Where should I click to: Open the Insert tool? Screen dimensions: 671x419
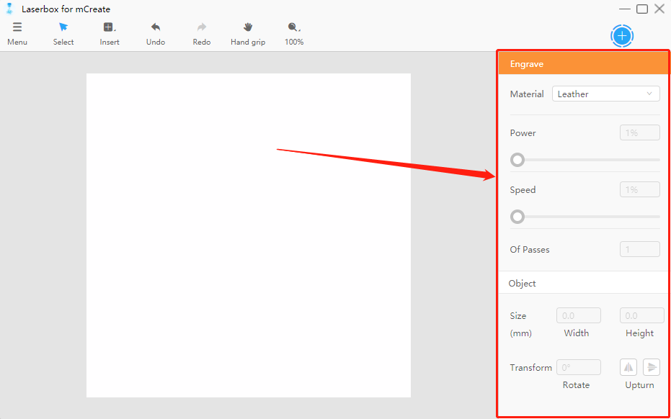(x=109, y=27)
